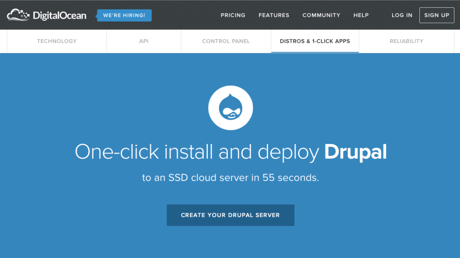Click the Log In link
Image resolution: width=460 pixels, height=258 pixels.
click(402, 15)
